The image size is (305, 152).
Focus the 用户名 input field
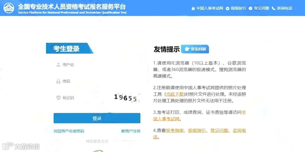point(97,65)
